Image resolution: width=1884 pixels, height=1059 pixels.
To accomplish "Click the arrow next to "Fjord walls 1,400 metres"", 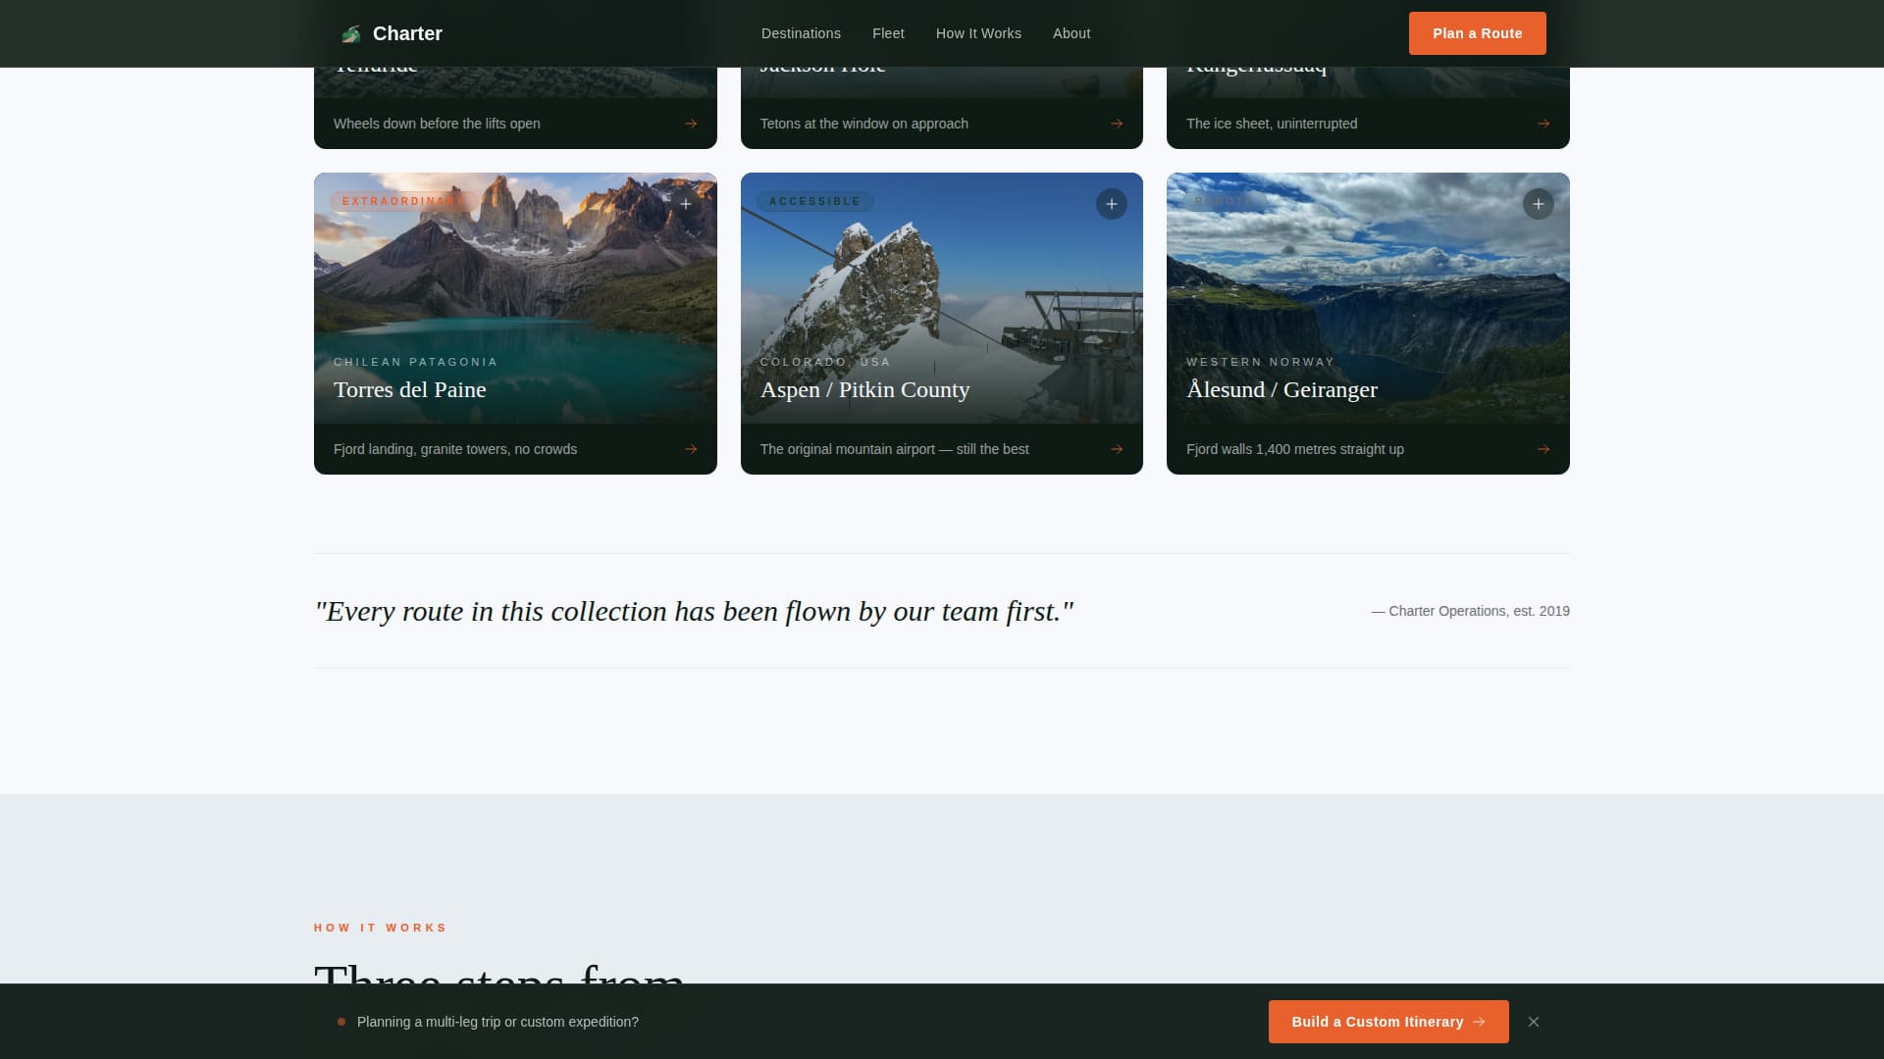I will pos(1544,449).
